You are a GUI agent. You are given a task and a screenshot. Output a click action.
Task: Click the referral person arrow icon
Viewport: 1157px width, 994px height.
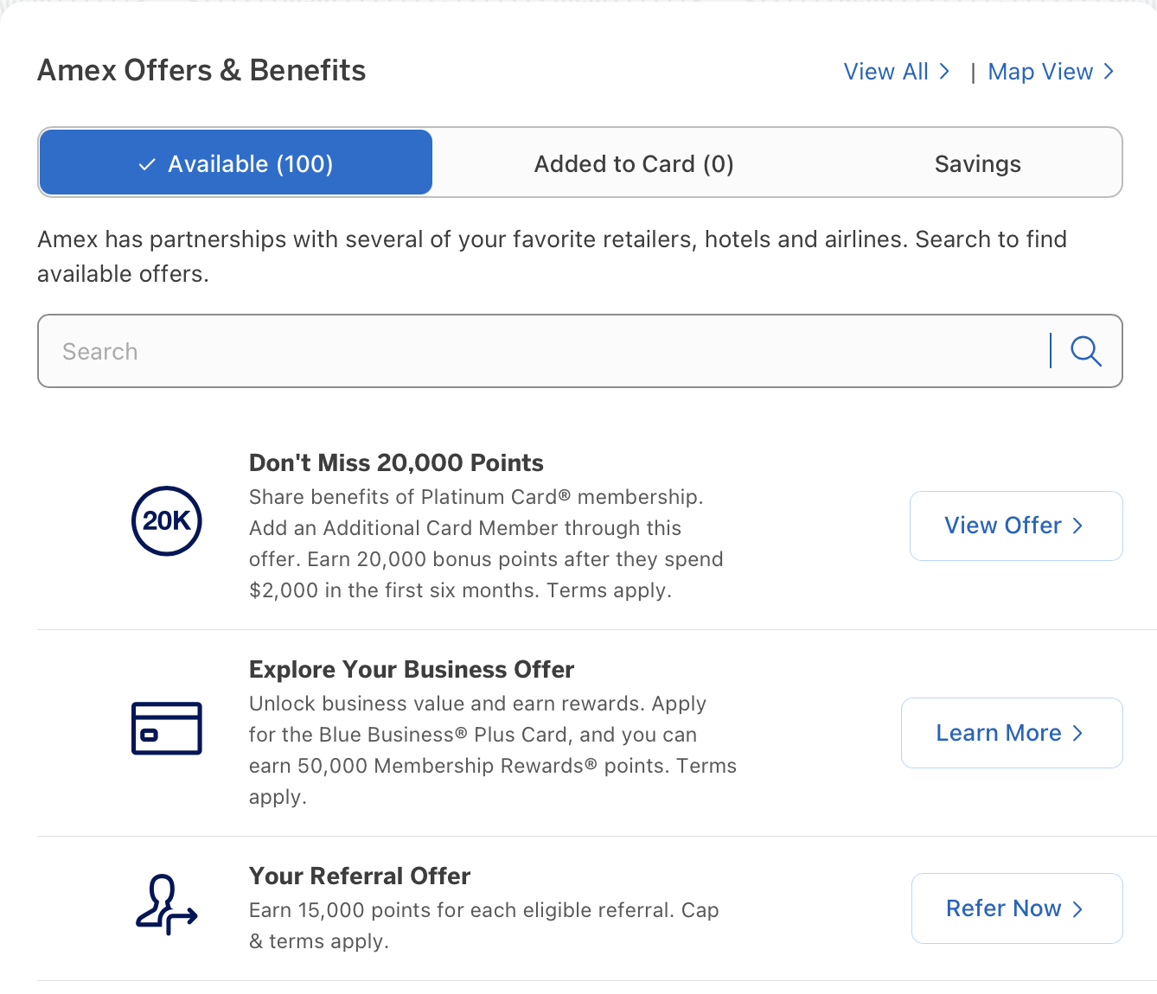[167, 904]
